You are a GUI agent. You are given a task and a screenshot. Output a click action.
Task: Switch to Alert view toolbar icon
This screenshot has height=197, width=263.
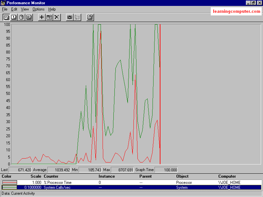pyautogui.click(x=14, y=17)
